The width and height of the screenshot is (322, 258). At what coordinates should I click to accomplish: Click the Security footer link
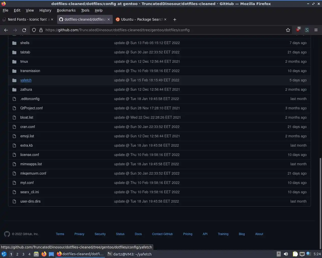coord(100,234)
